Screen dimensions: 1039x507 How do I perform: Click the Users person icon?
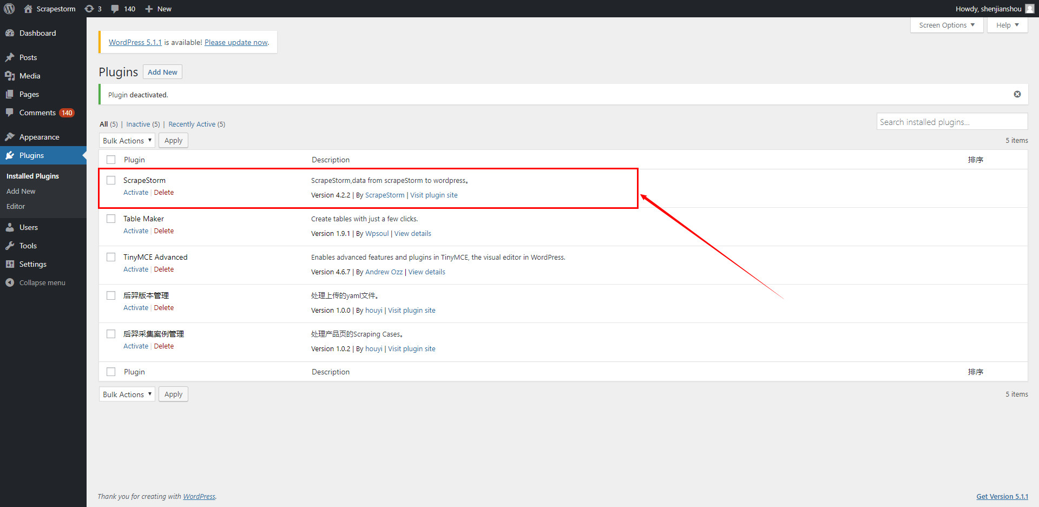point(10,227)
